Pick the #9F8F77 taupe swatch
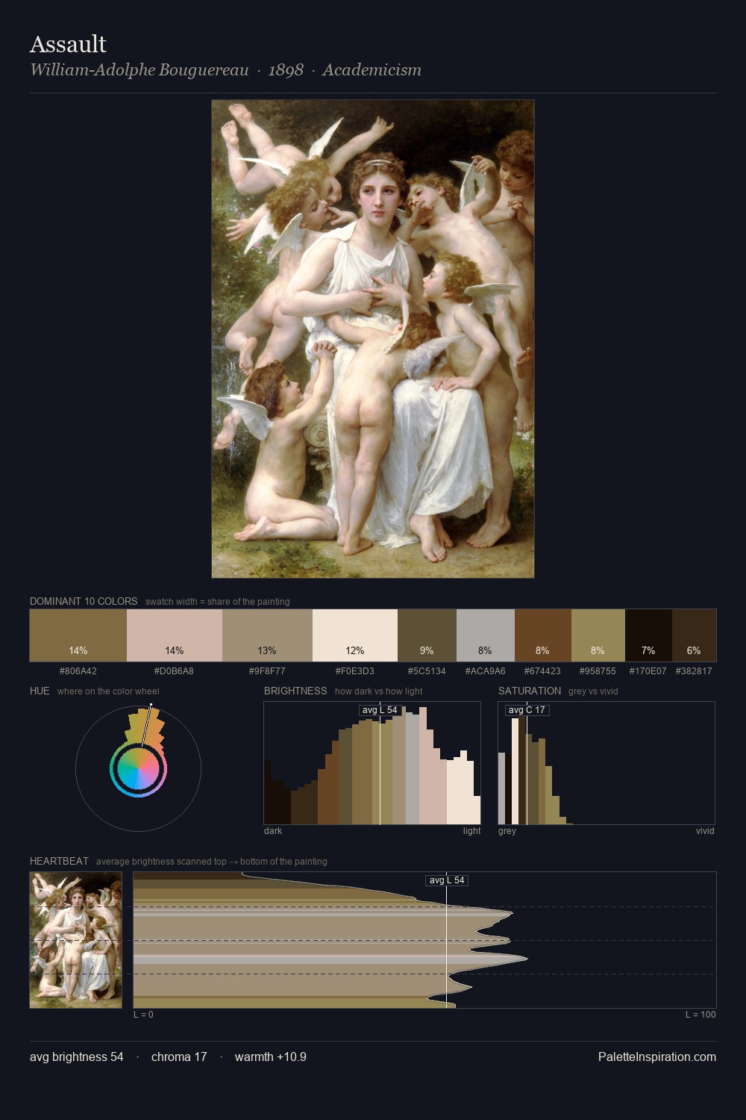Image resolution: width=746 pixels, height=1120 pixels. [267, 635]
